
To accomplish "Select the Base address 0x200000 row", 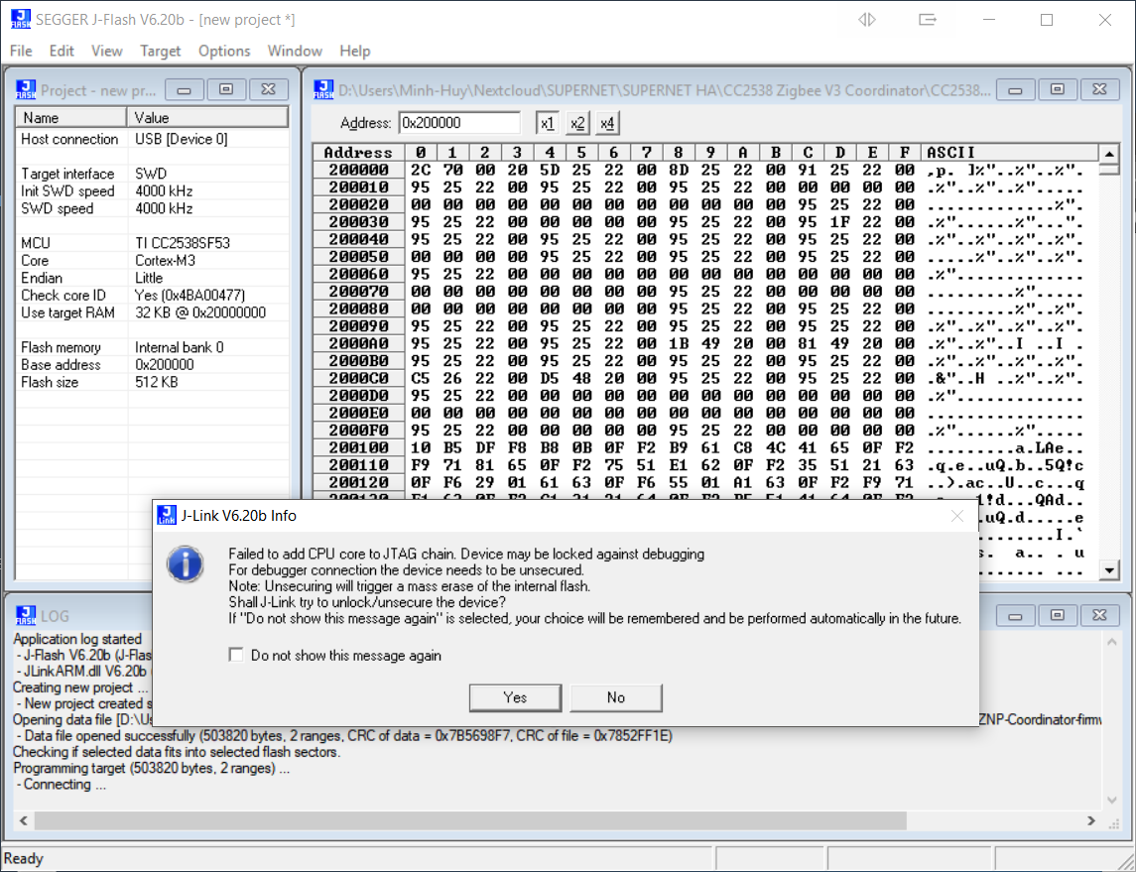I will [152, 365].
